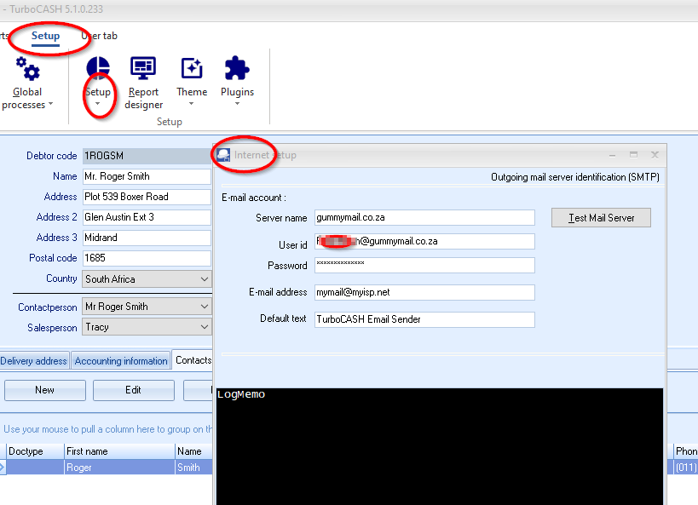The height and width of the screenshot is (505, 698).
Task: Open the Accounting information tab
Action: tap(121, 361)
